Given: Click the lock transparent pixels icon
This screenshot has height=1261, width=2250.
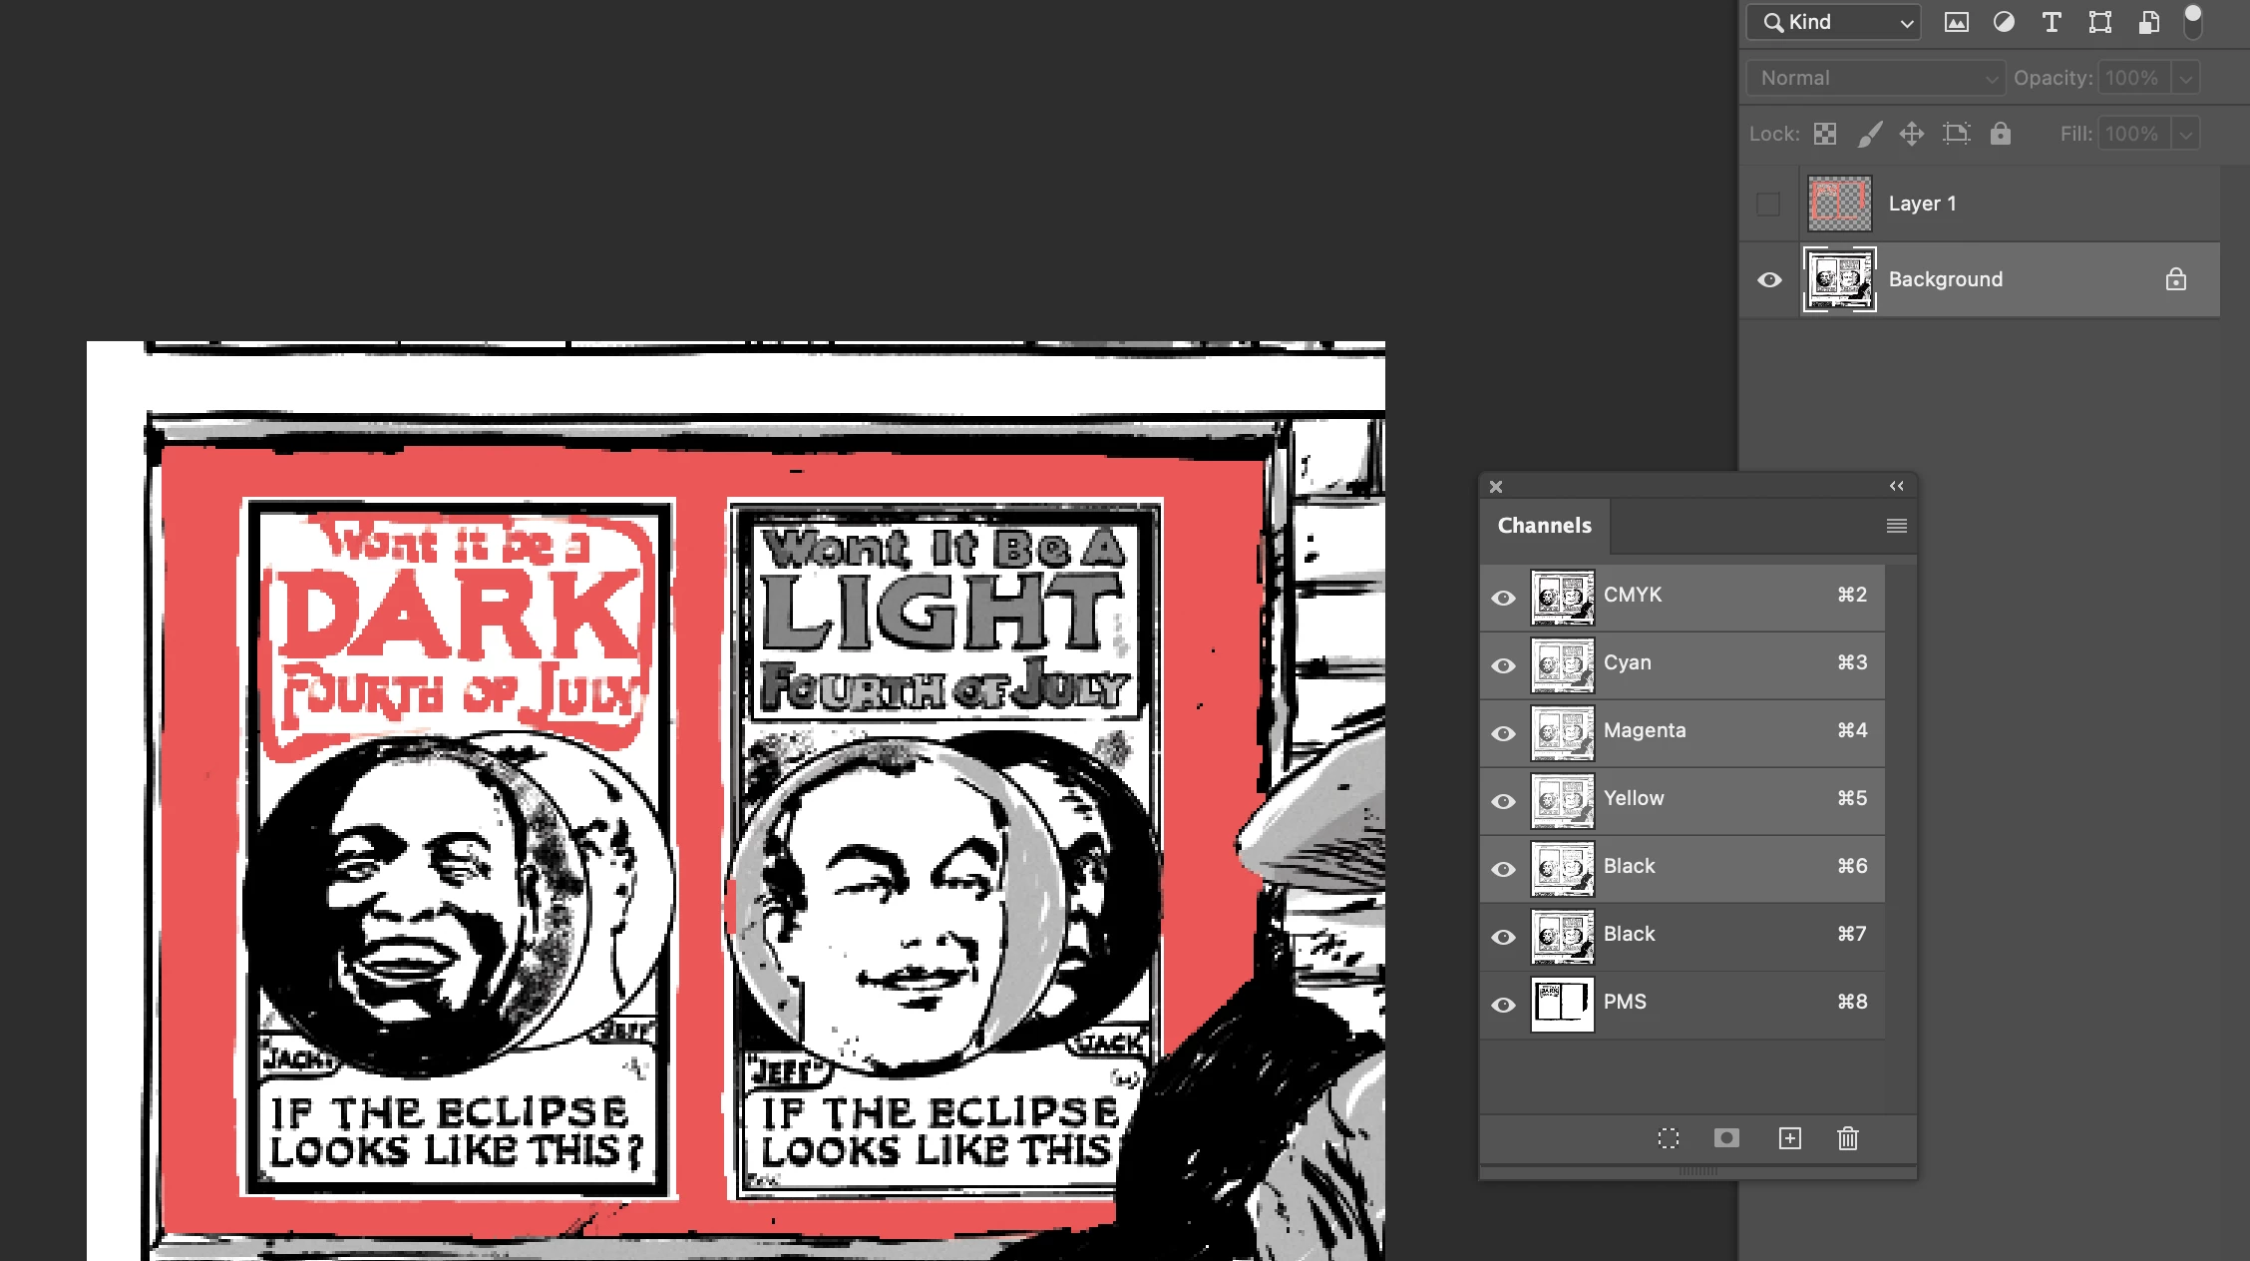Looking at the screenshot, I should click(1825, 134).
